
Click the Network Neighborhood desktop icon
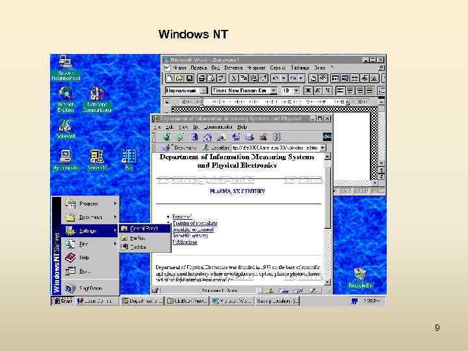(66, 68)
